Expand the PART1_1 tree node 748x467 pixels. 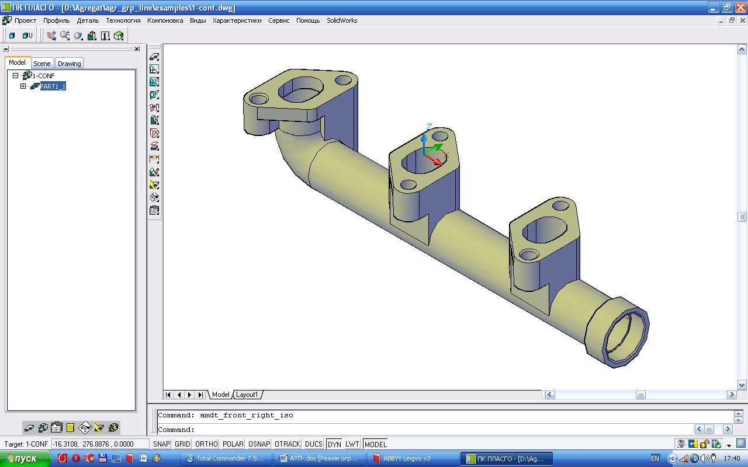(23, 86)
